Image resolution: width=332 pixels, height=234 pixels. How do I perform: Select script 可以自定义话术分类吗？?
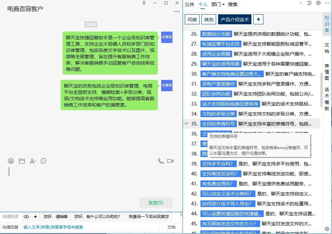click(x=228, y=194)
